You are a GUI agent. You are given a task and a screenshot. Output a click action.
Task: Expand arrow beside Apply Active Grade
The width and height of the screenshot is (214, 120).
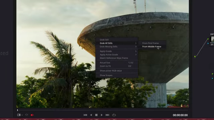click(x=136, y=55)
